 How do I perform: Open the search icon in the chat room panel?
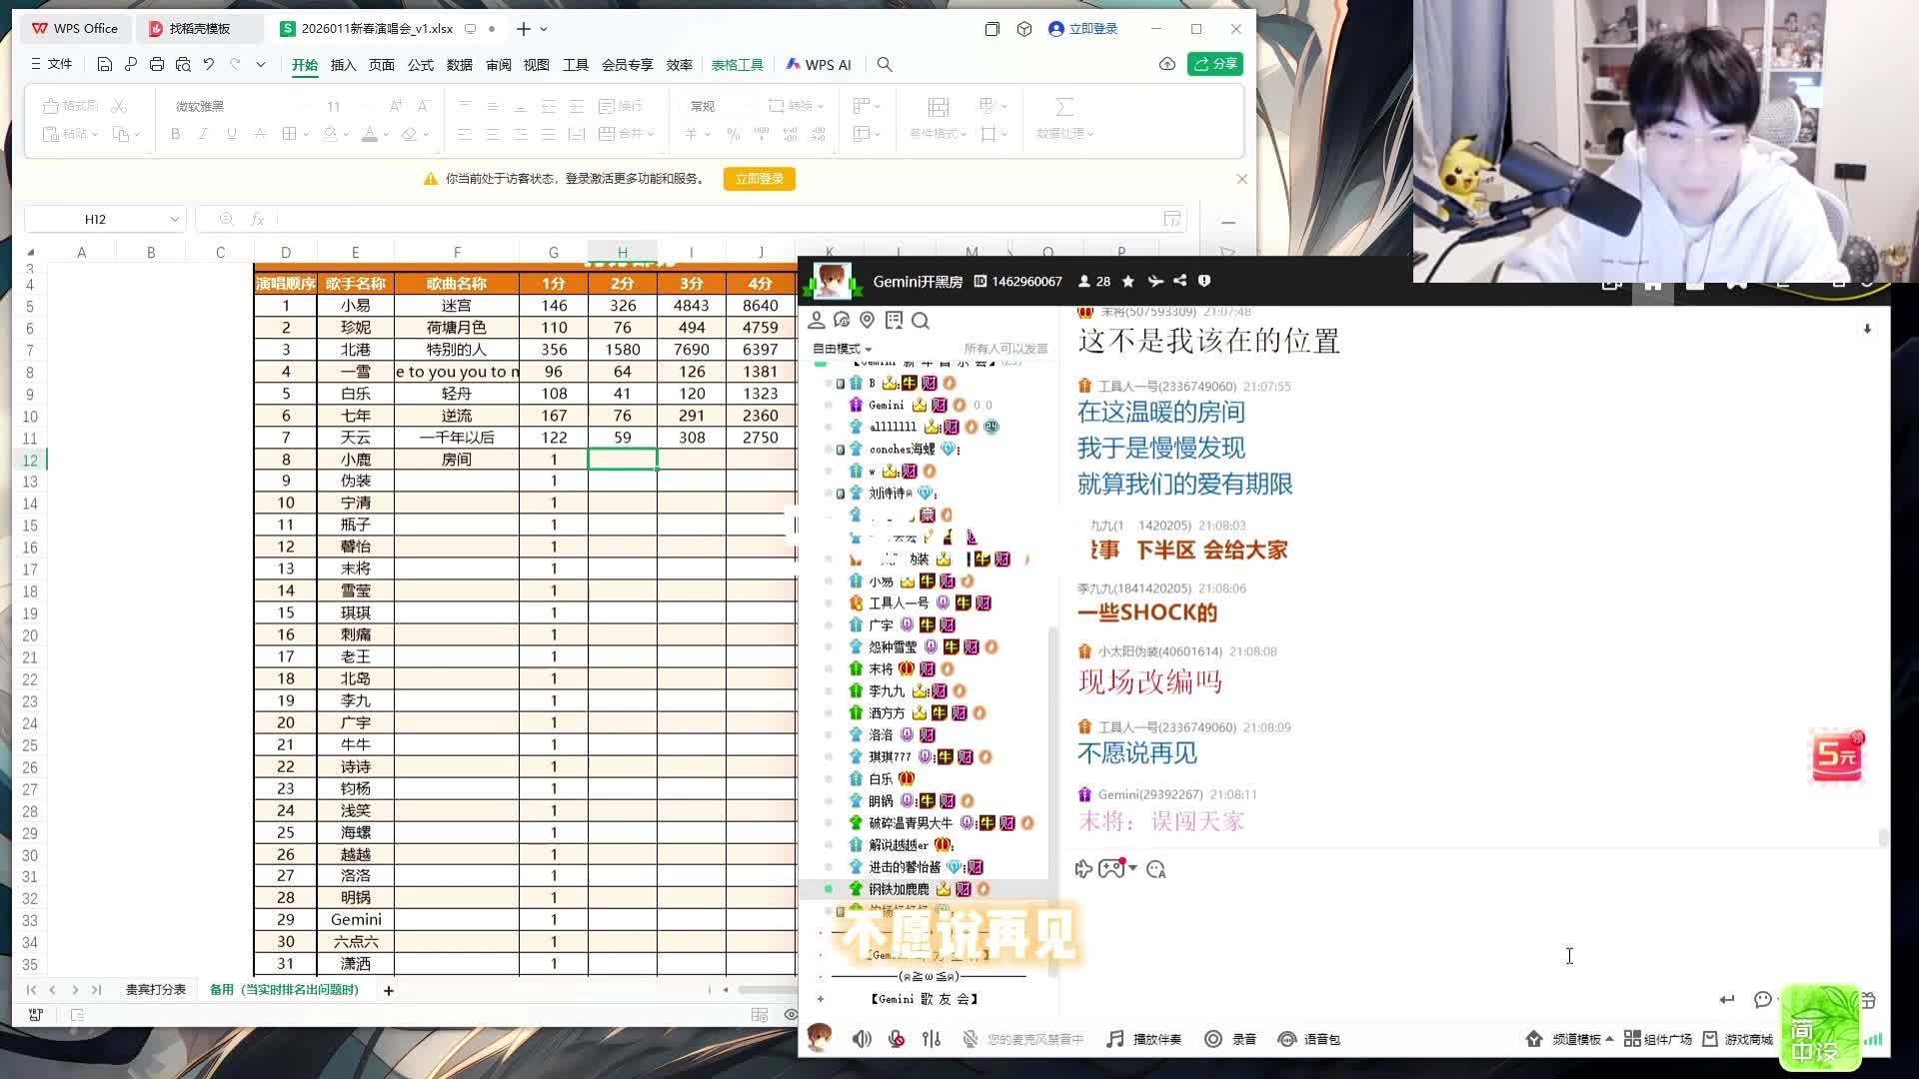922,321
